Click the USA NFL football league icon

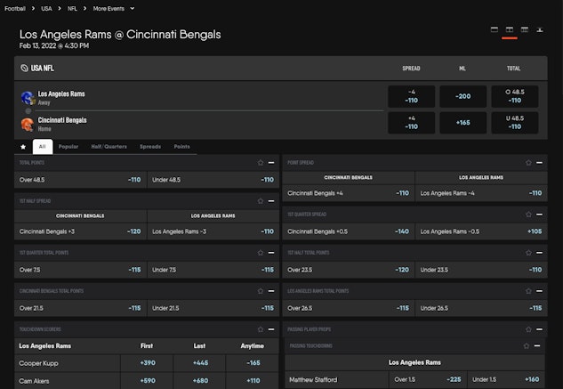pyautogui.click(x=24, y=68)
